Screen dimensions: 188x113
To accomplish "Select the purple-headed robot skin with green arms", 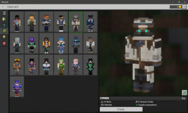I will point(31,43).
